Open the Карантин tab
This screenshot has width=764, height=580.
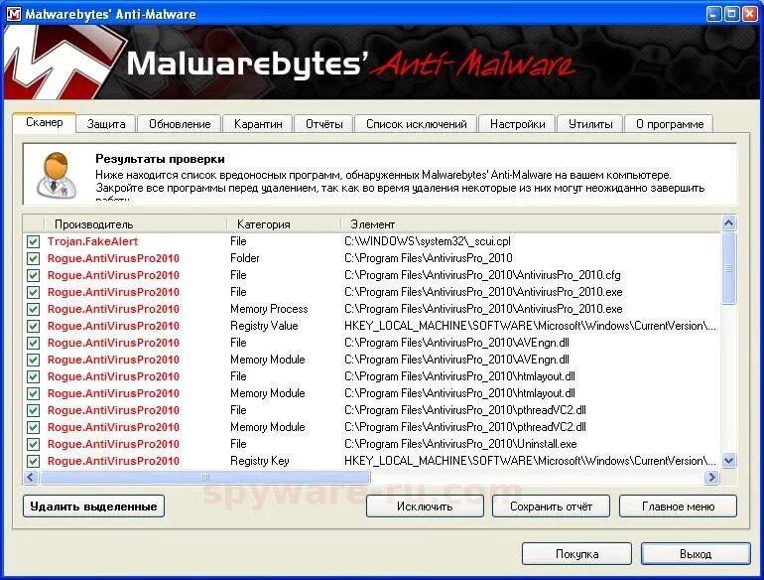click(258, 124)
